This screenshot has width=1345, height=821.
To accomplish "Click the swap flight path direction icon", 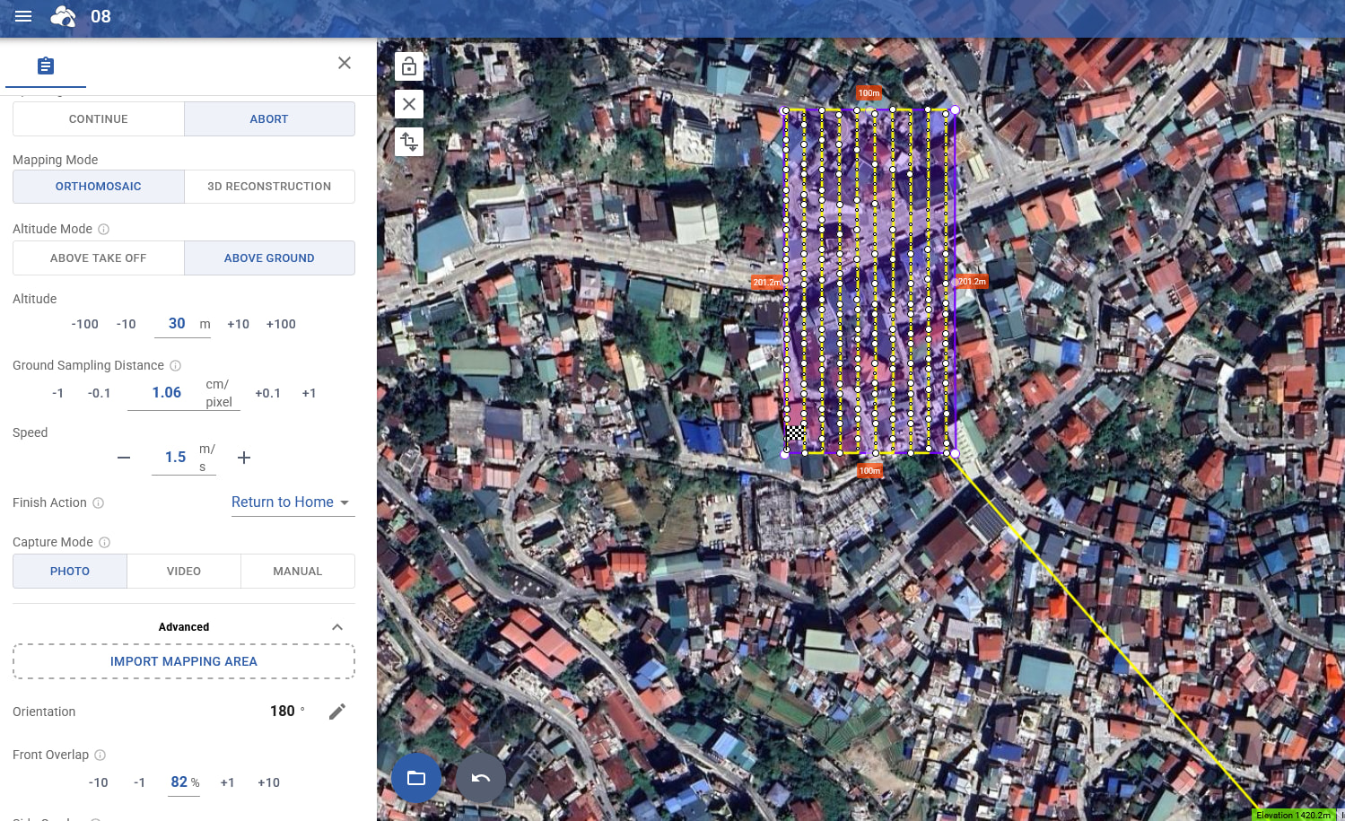I will click(409, 142).
